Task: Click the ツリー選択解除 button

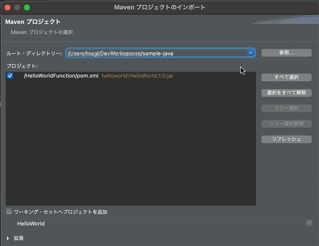Action: [x=286, y=123]
